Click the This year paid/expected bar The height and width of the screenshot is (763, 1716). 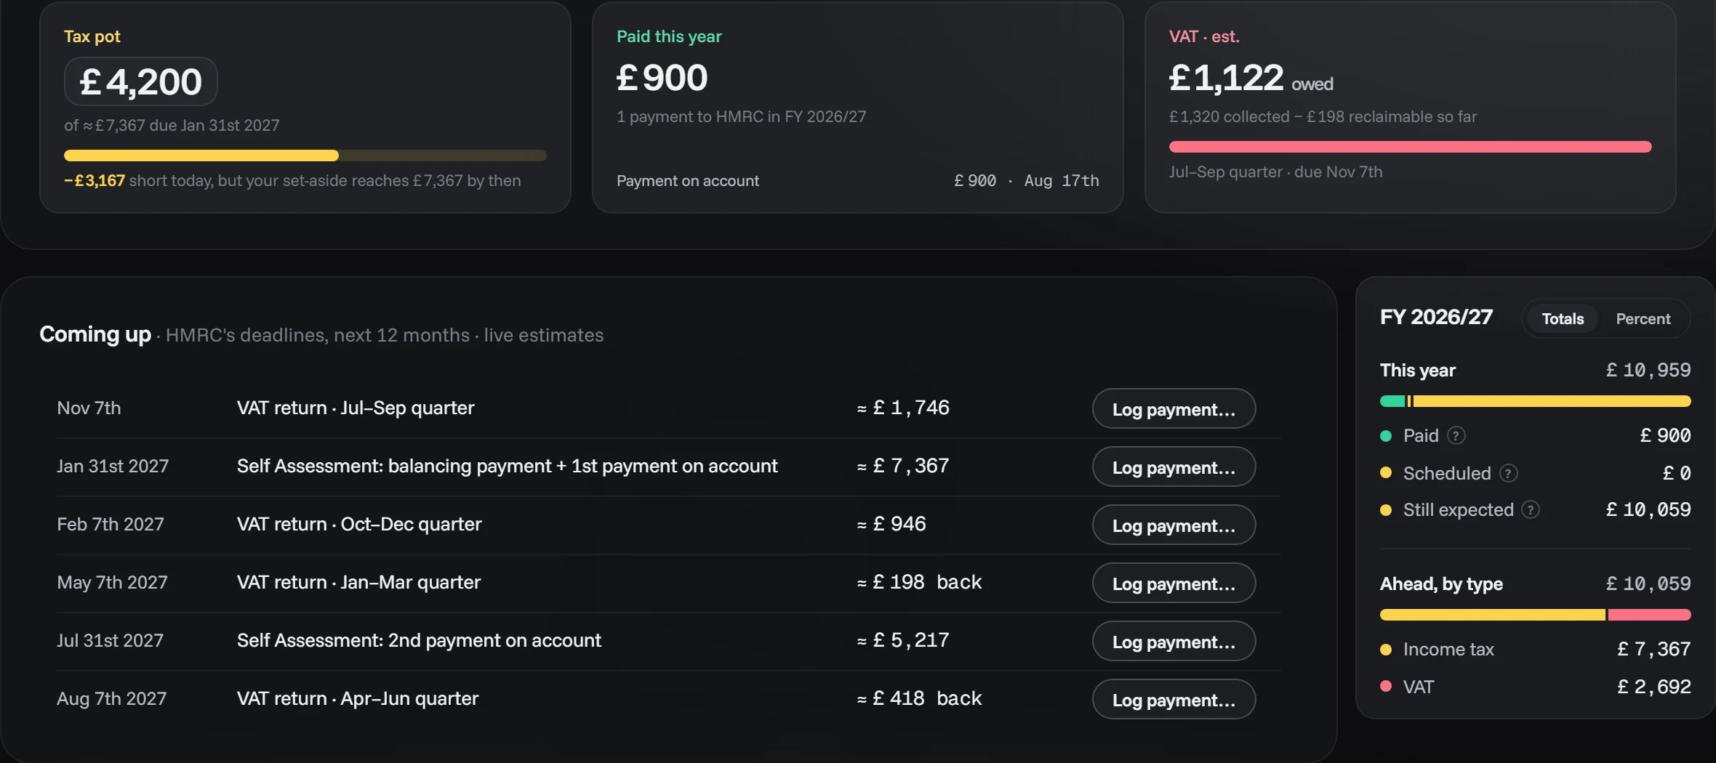click(1535, 401)
